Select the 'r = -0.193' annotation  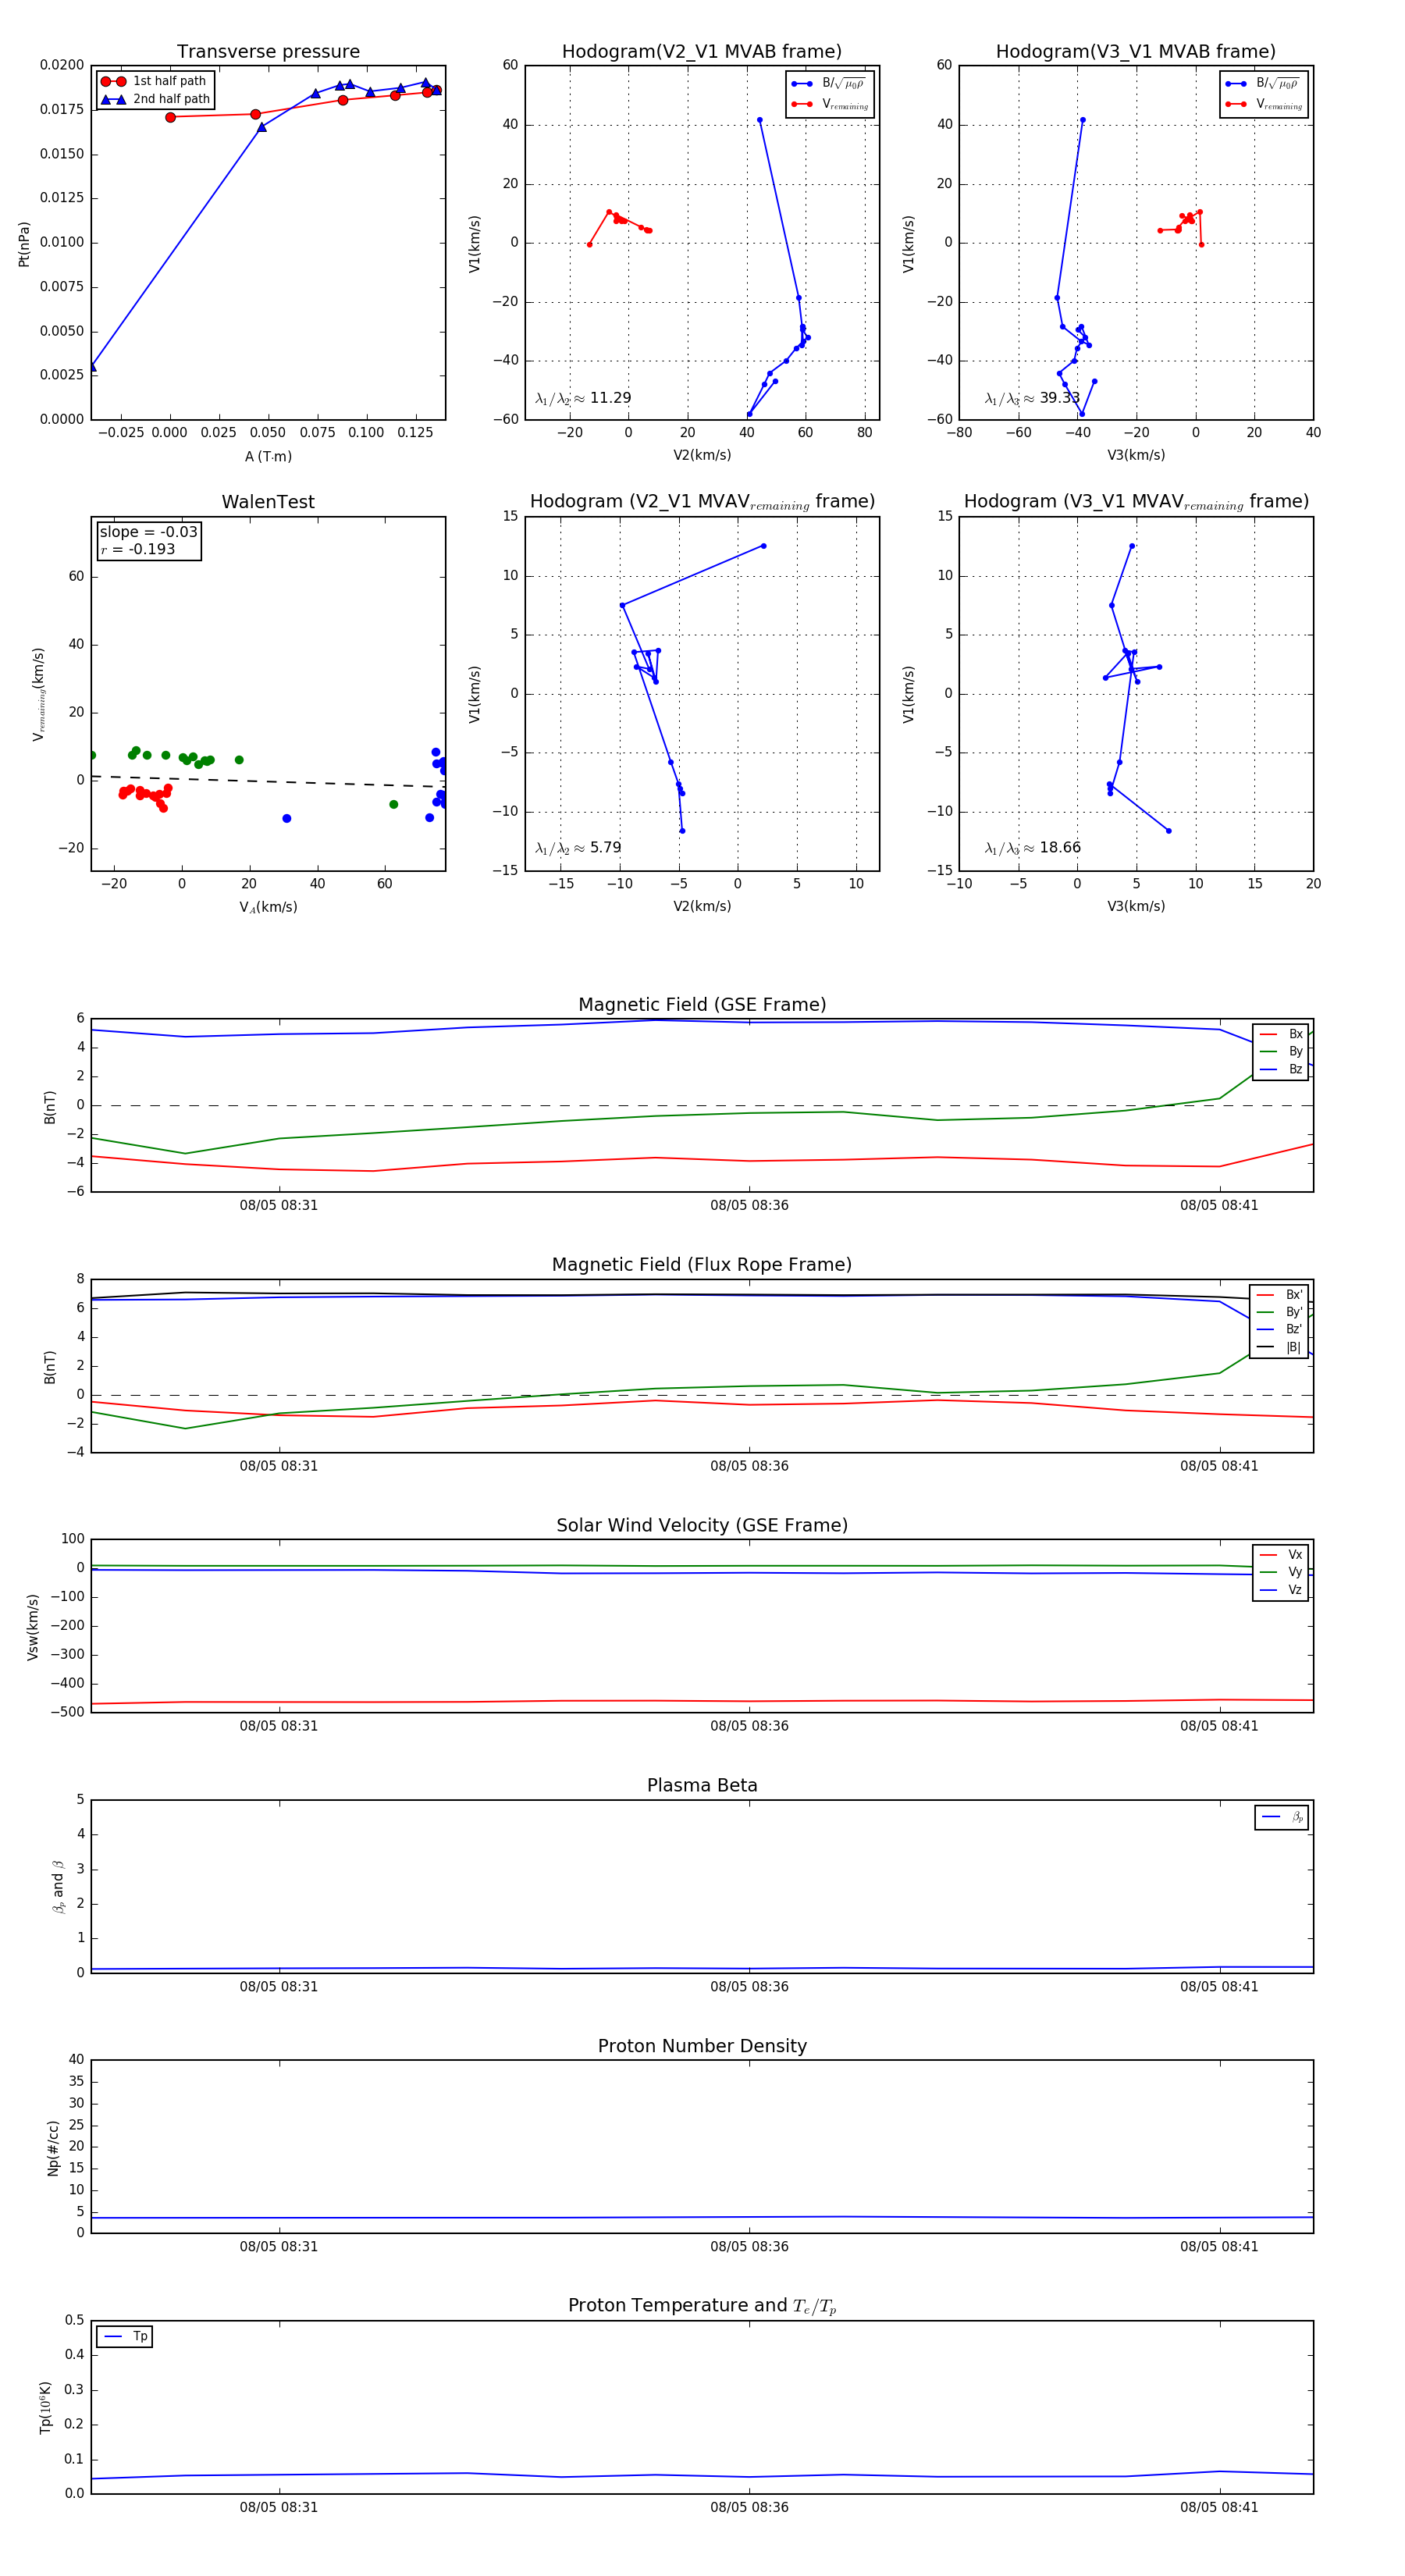[137, 549]
